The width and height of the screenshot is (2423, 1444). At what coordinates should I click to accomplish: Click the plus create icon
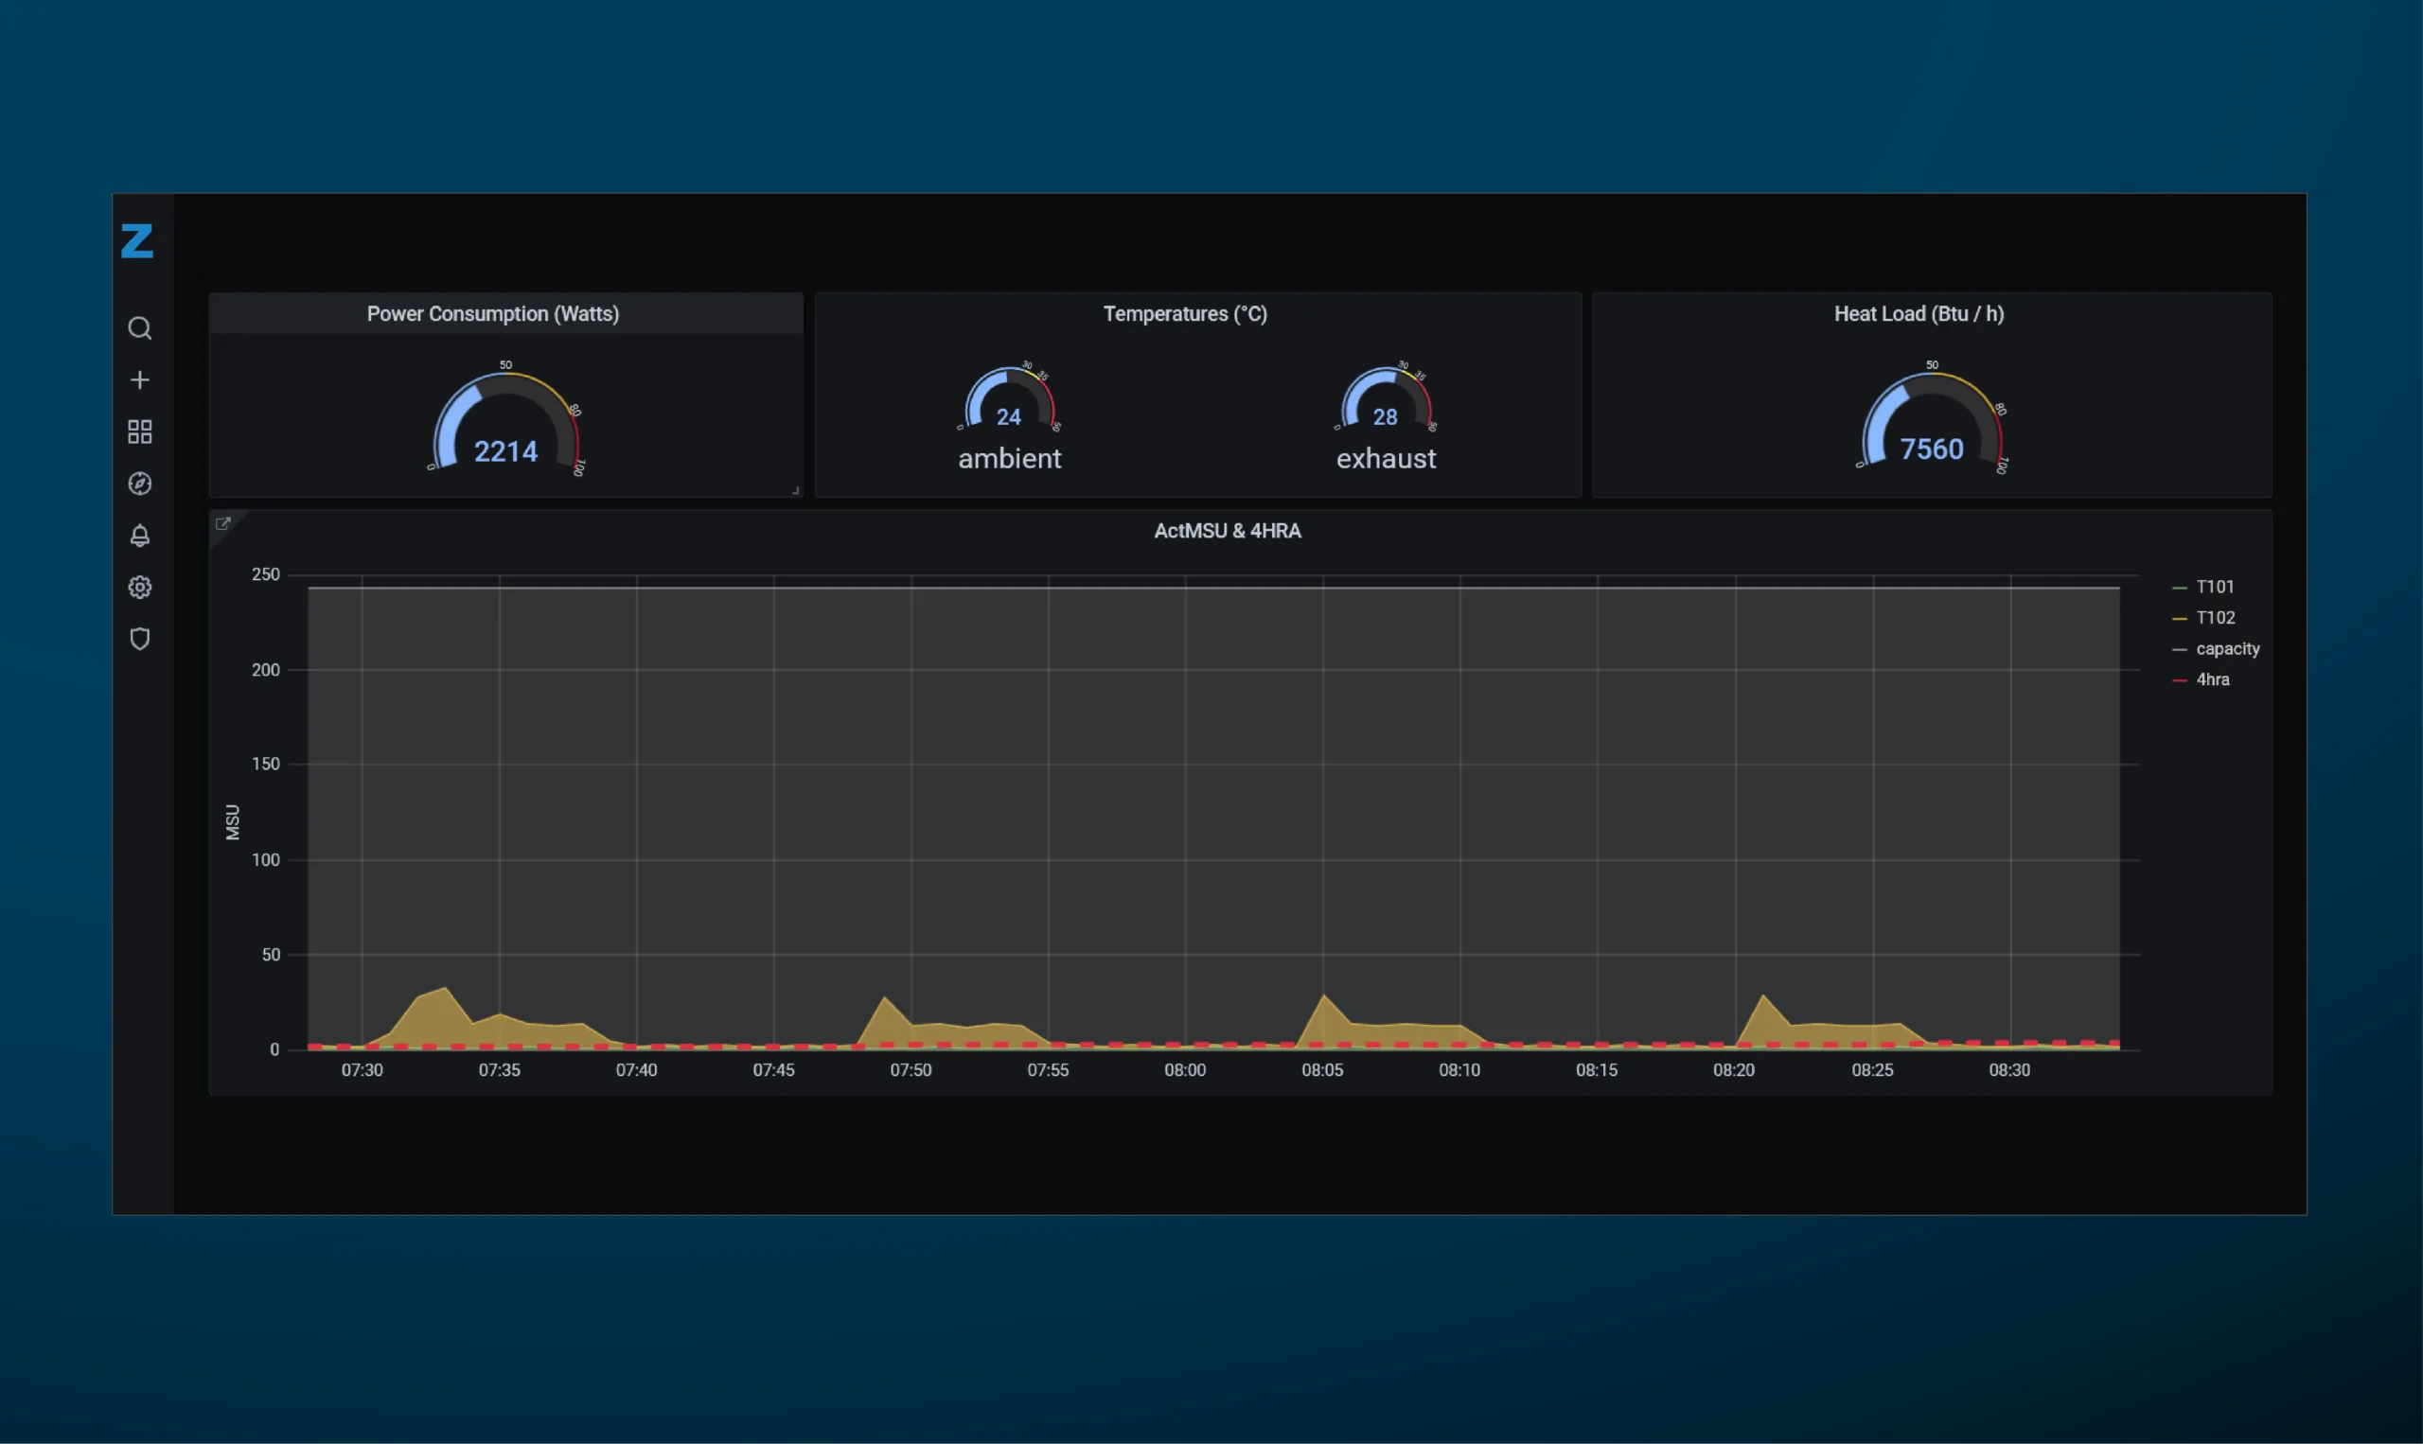(140, 380)
